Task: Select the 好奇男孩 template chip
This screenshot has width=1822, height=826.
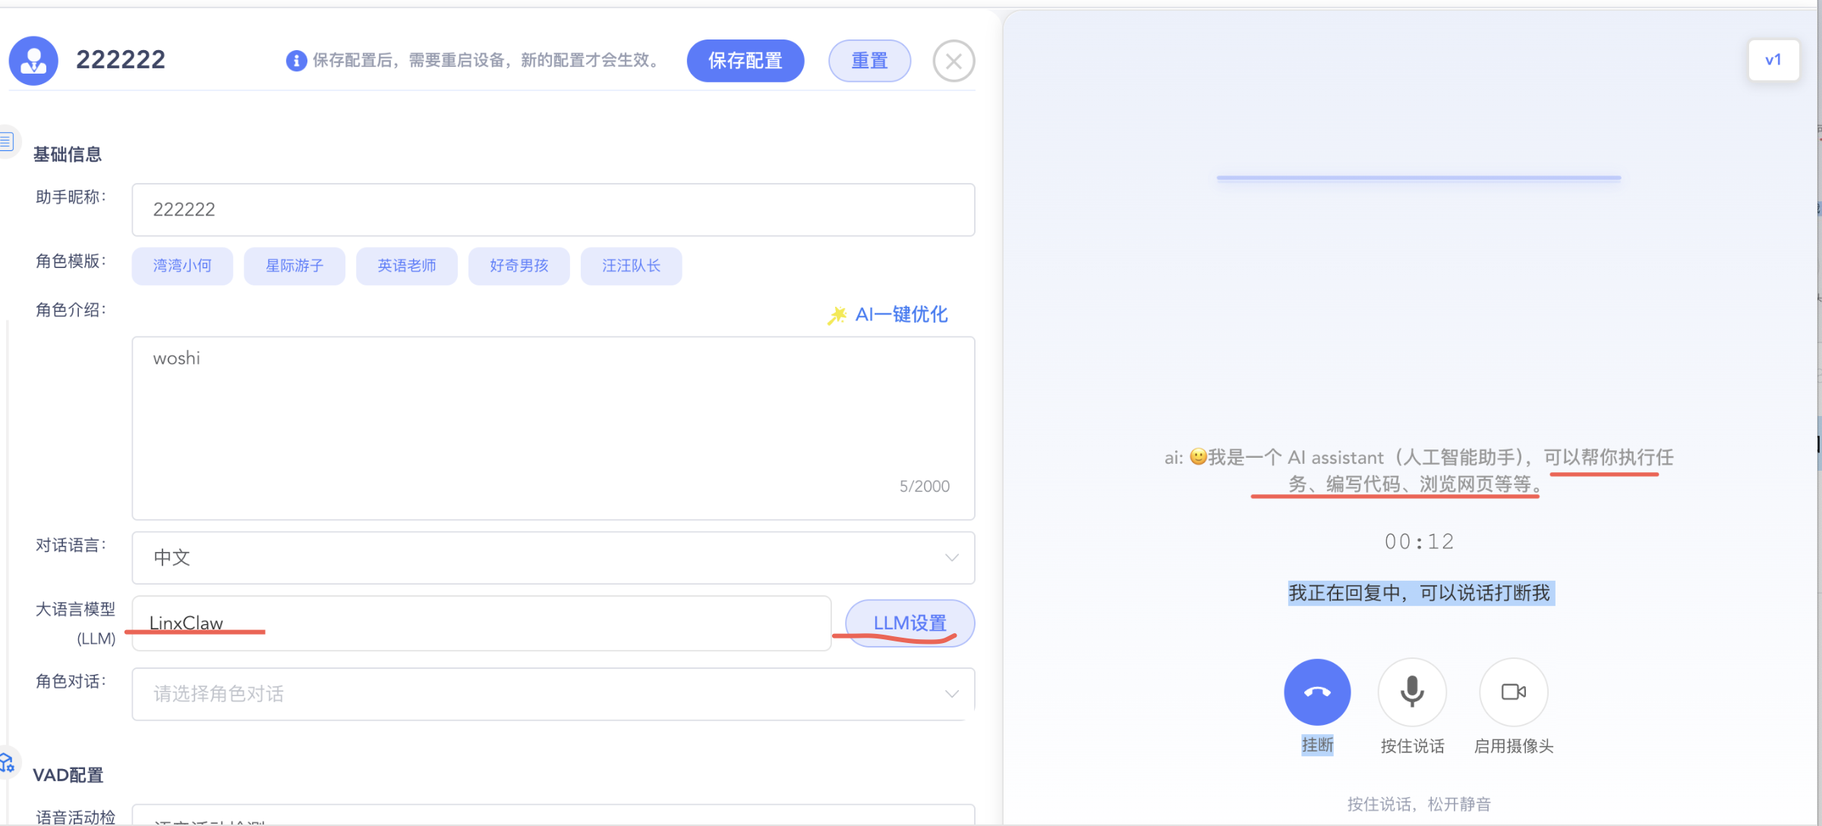Action: [519, 266]
